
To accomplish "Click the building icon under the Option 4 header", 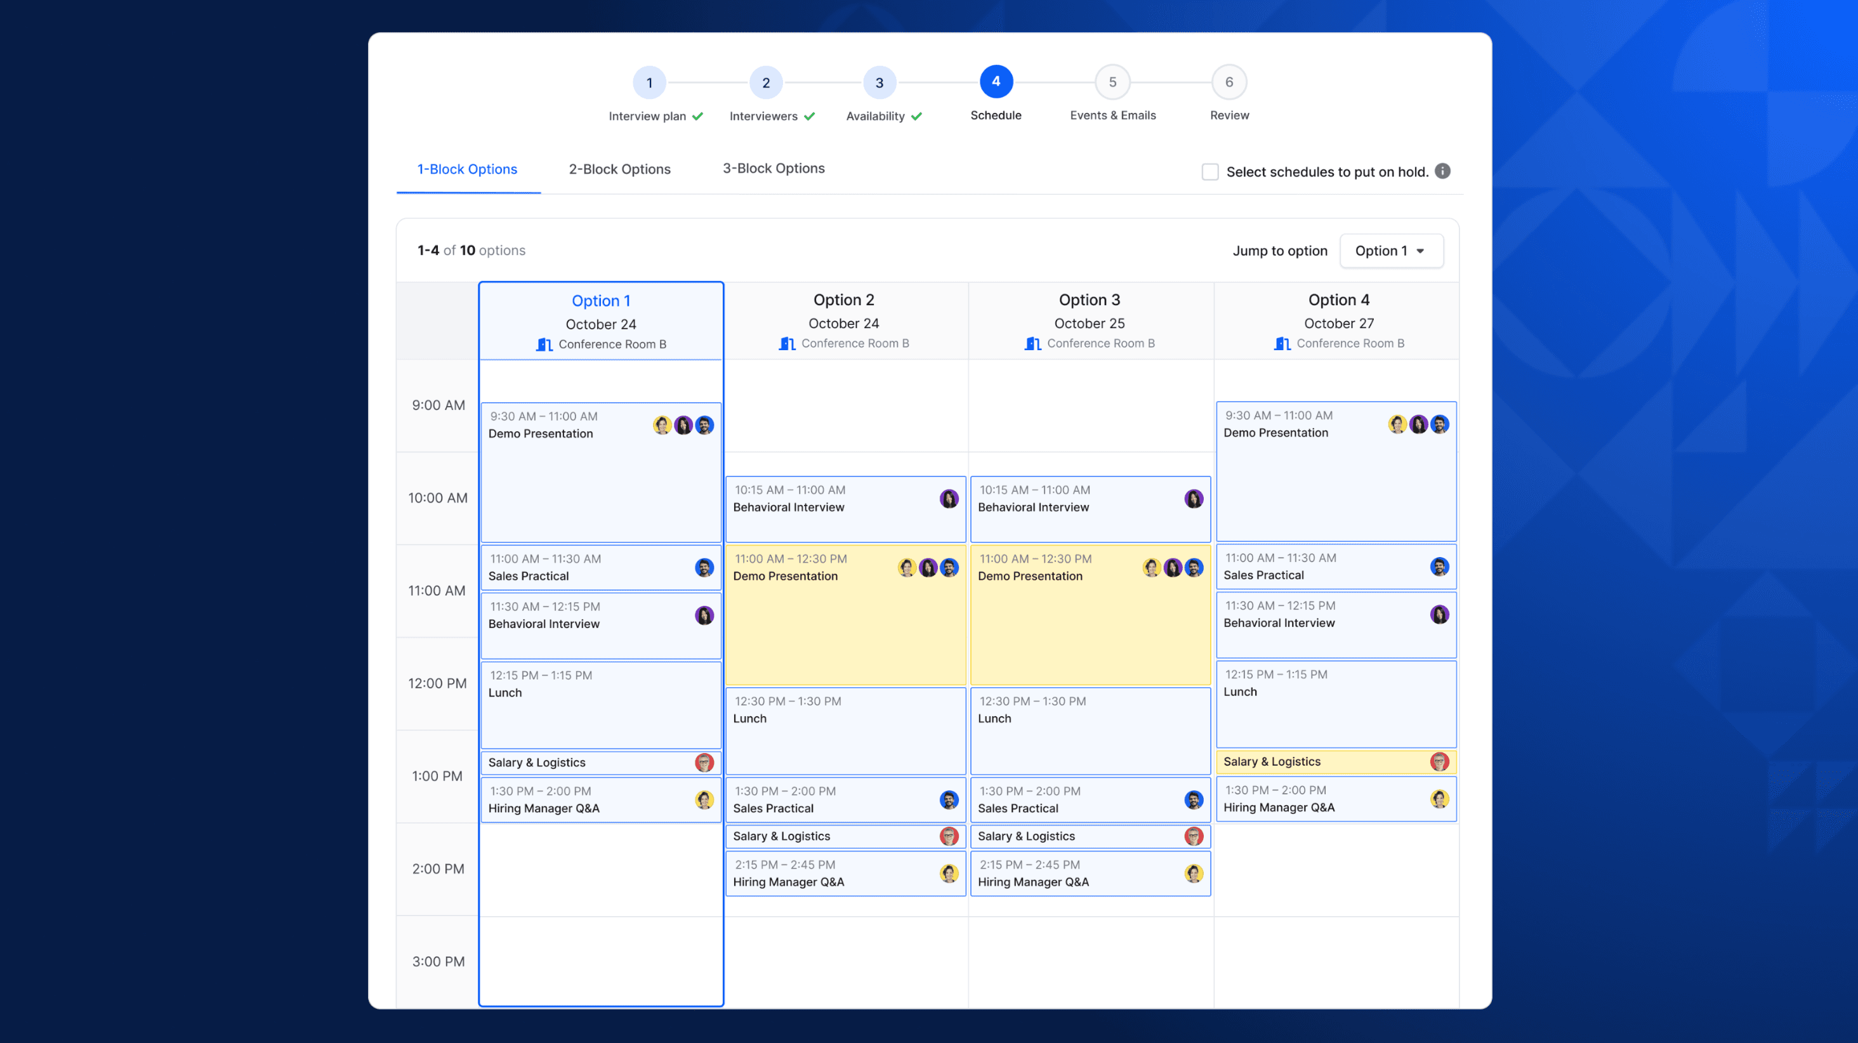I will tap(1282, 343).
